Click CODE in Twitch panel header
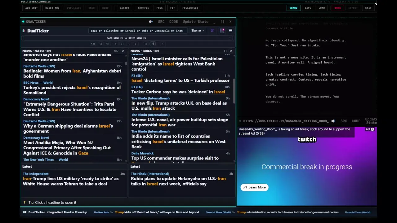Viewport: 397px width, 223px height. (x=356, y=121)
